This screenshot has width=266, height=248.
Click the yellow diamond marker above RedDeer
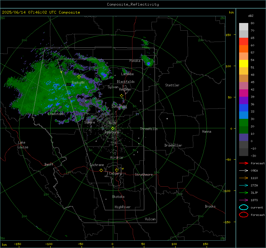pos(121,96)
